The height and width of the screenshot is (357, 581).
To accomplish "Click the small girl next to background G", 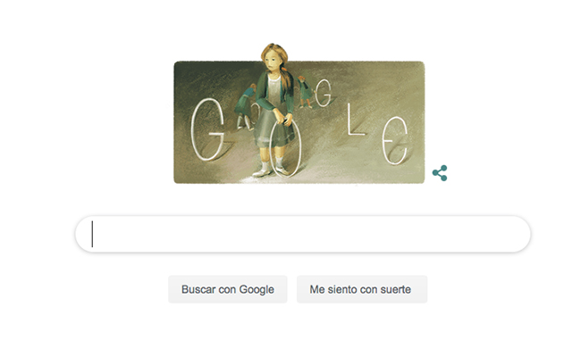I will point(306,92).
